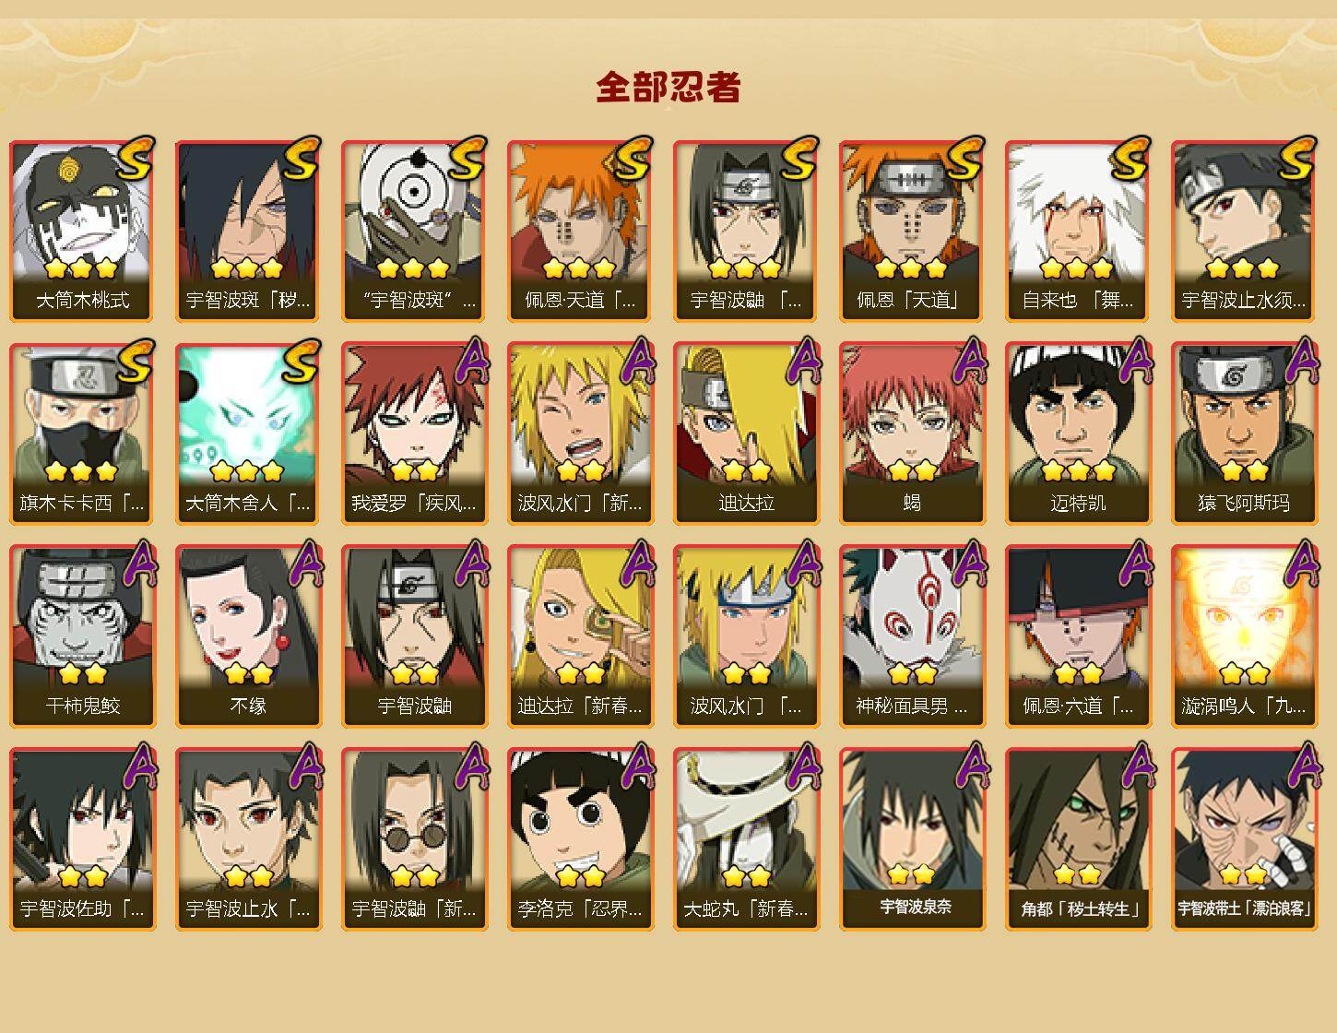Click the 大筒木舍人 glowing portrait card
Viewport: 1337px width, 1033px height.
coord(248,433)
